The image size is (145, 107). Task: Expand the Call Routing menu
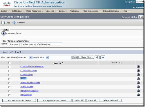coord(18,11)
